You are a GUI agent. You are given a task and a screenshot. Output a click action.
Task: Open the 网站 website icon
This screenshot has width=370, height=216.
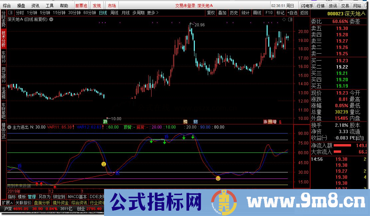click(x=357, y=5)
